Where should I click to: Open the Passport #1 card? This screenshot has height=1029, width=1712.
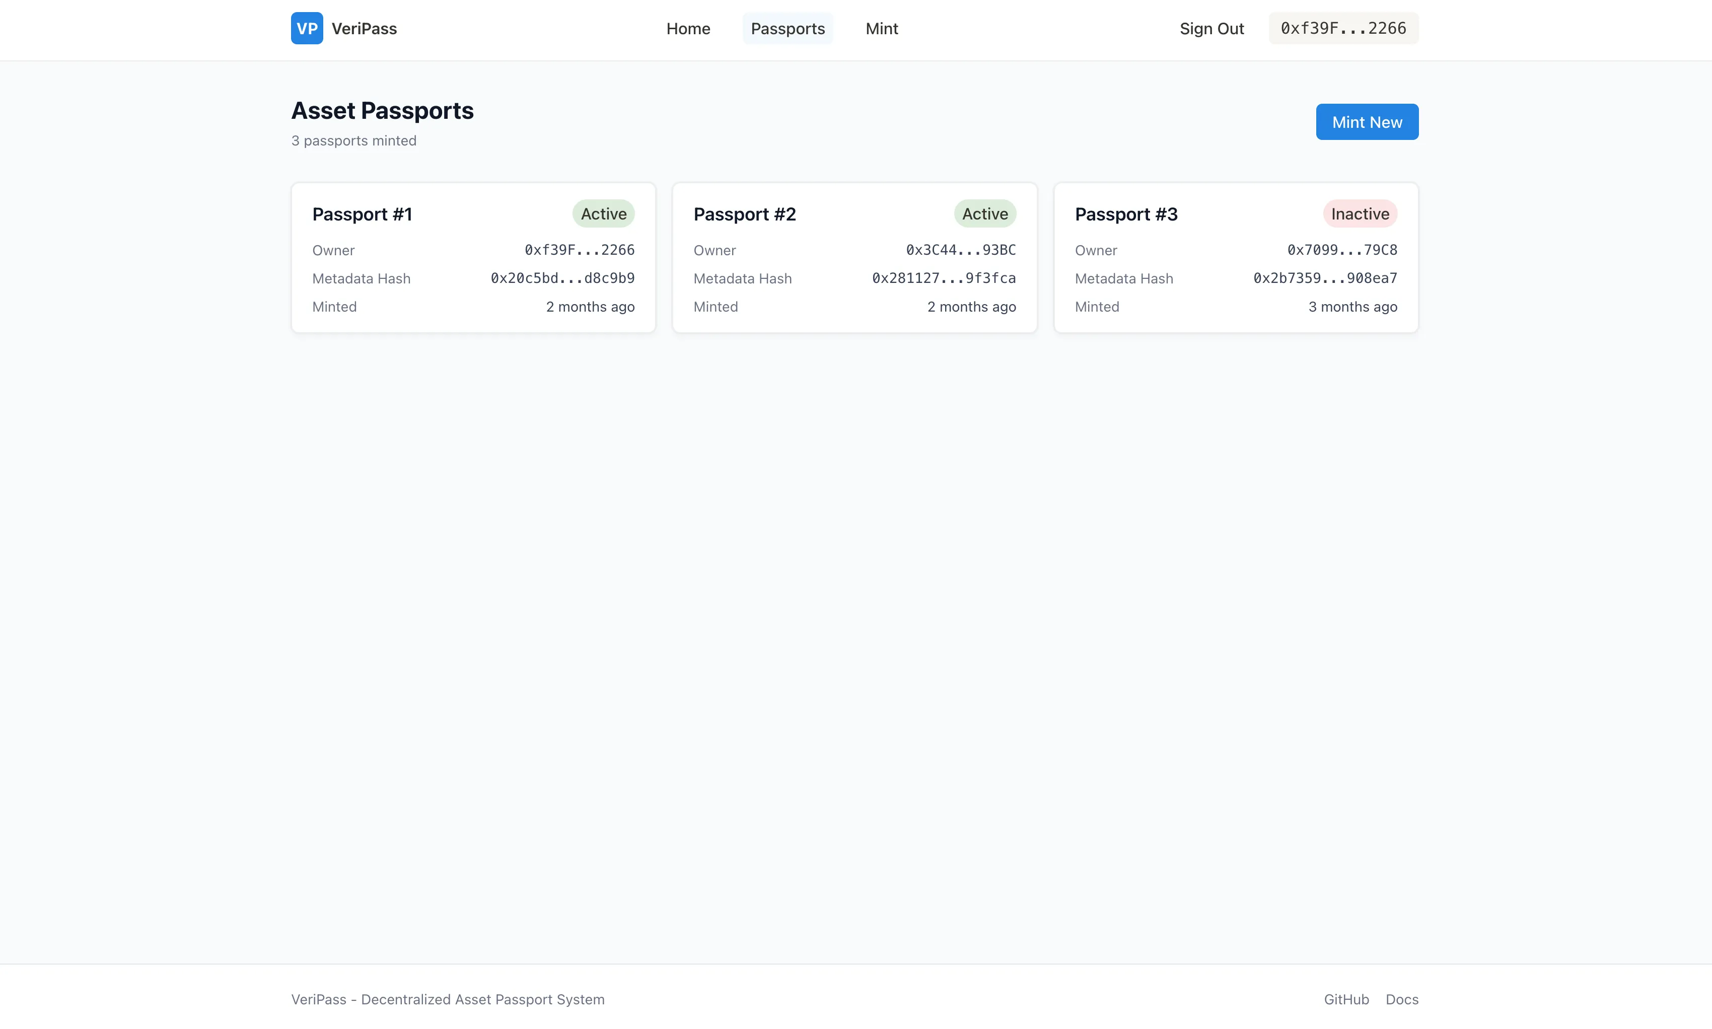coord(473,257)
